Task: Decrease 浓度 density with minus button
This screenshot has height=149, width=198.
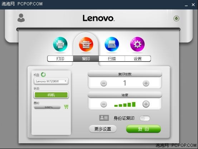Action: [104, 104]
